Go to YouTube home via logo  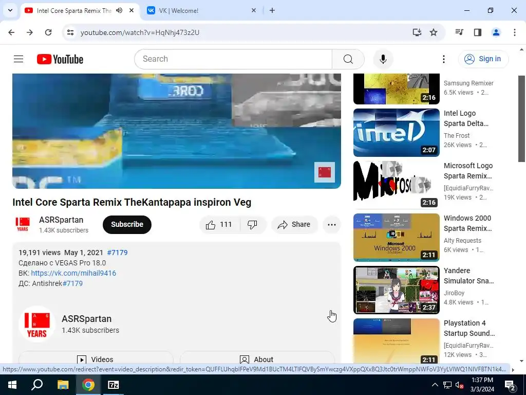60,59
